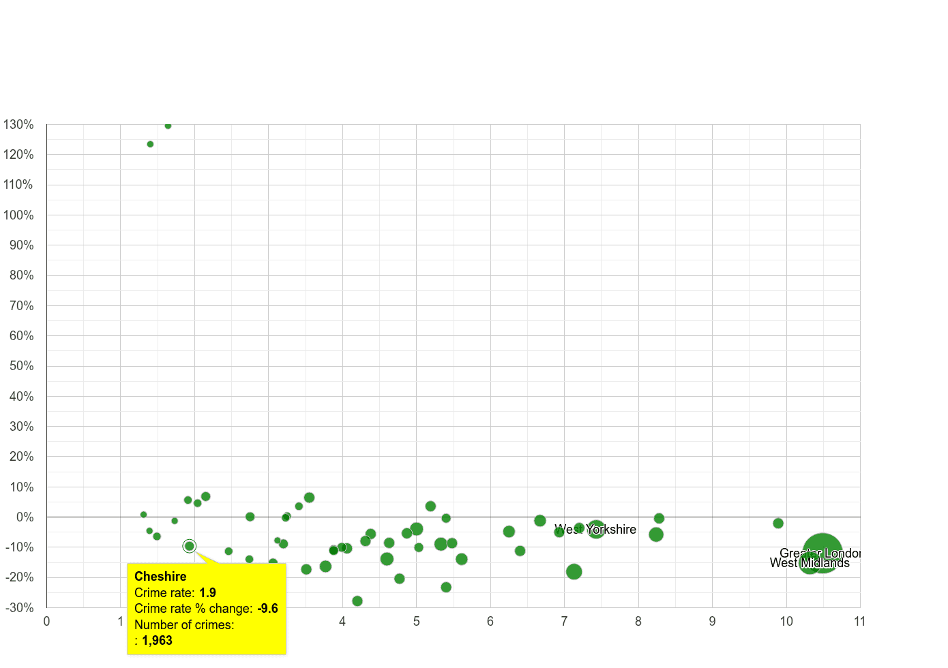
Task: Click 'Crime rate: 1.9' tooltip line
Action: coord(175,593)
